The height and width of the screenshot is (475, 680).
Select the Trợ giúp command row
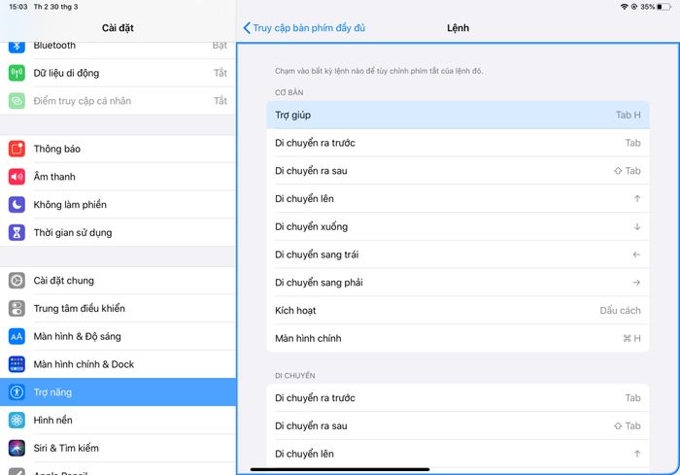(x=458, y=115)
